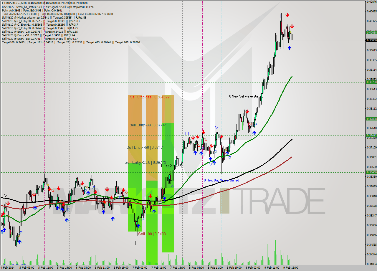
Task: Click the green price tag 0.40068
Action: pyautogui.click(x=371, y=32)
